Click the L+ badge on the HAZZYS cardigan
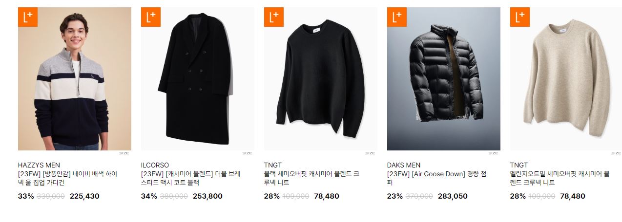 pyautogui.click(x=28, y=17)
